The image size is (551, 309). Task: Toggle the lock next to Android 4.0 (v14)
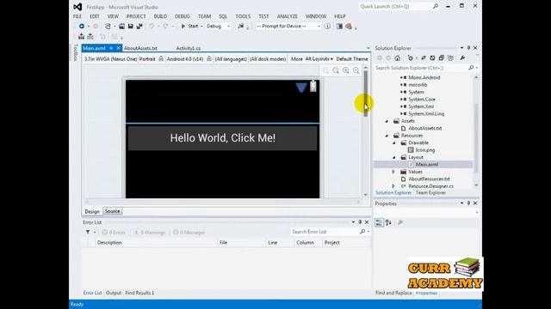(x=209, y=59)
